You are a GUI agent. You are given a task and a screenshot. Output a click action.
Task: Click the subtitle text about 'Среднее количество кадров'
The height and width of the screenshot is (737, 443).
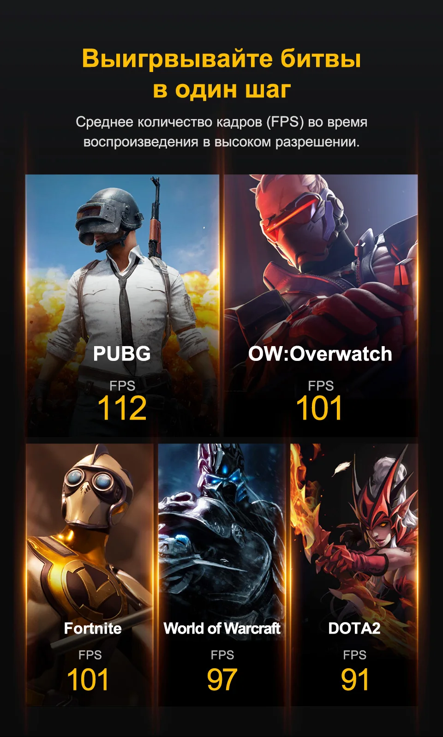tap(221, 132)
